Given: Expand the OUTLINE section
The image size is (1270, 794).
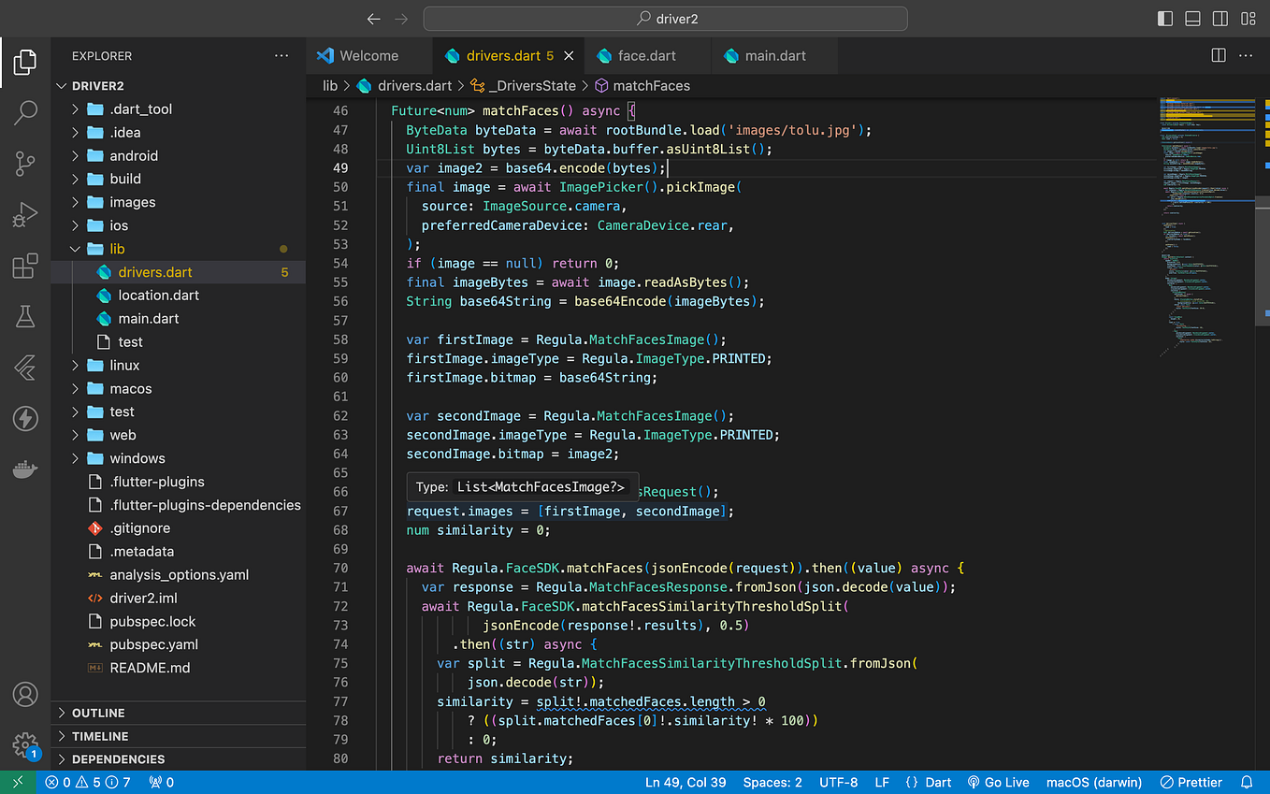Looking at the screenshot, I should [98, 713].
